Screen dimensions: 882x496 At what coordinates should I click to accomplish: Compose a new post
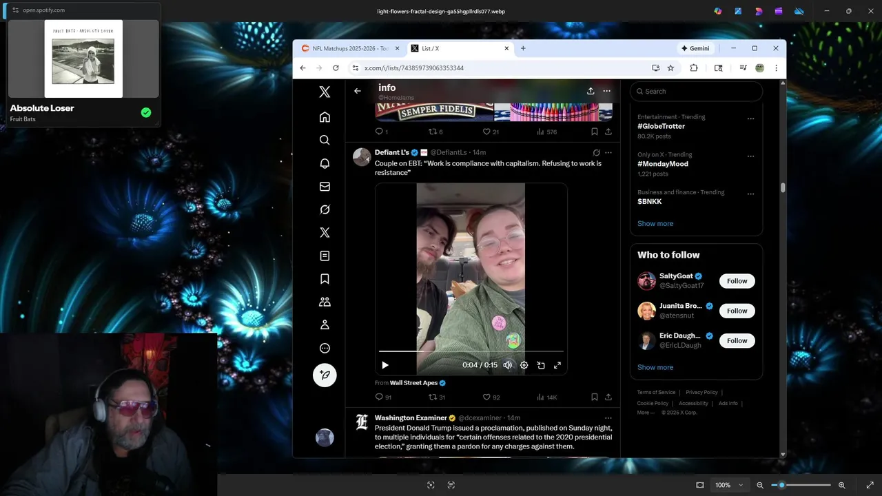(x=325, y=375)
